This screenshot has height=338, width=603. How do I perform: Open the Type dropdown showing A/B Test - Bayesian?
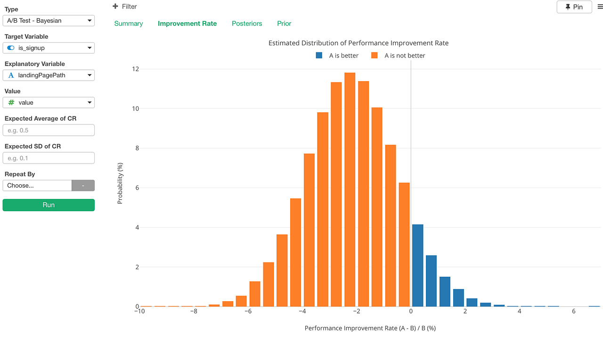(49, 20)
